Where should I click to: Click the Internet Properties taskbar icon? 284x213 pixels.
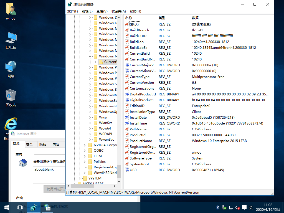(x=47, y=207)
